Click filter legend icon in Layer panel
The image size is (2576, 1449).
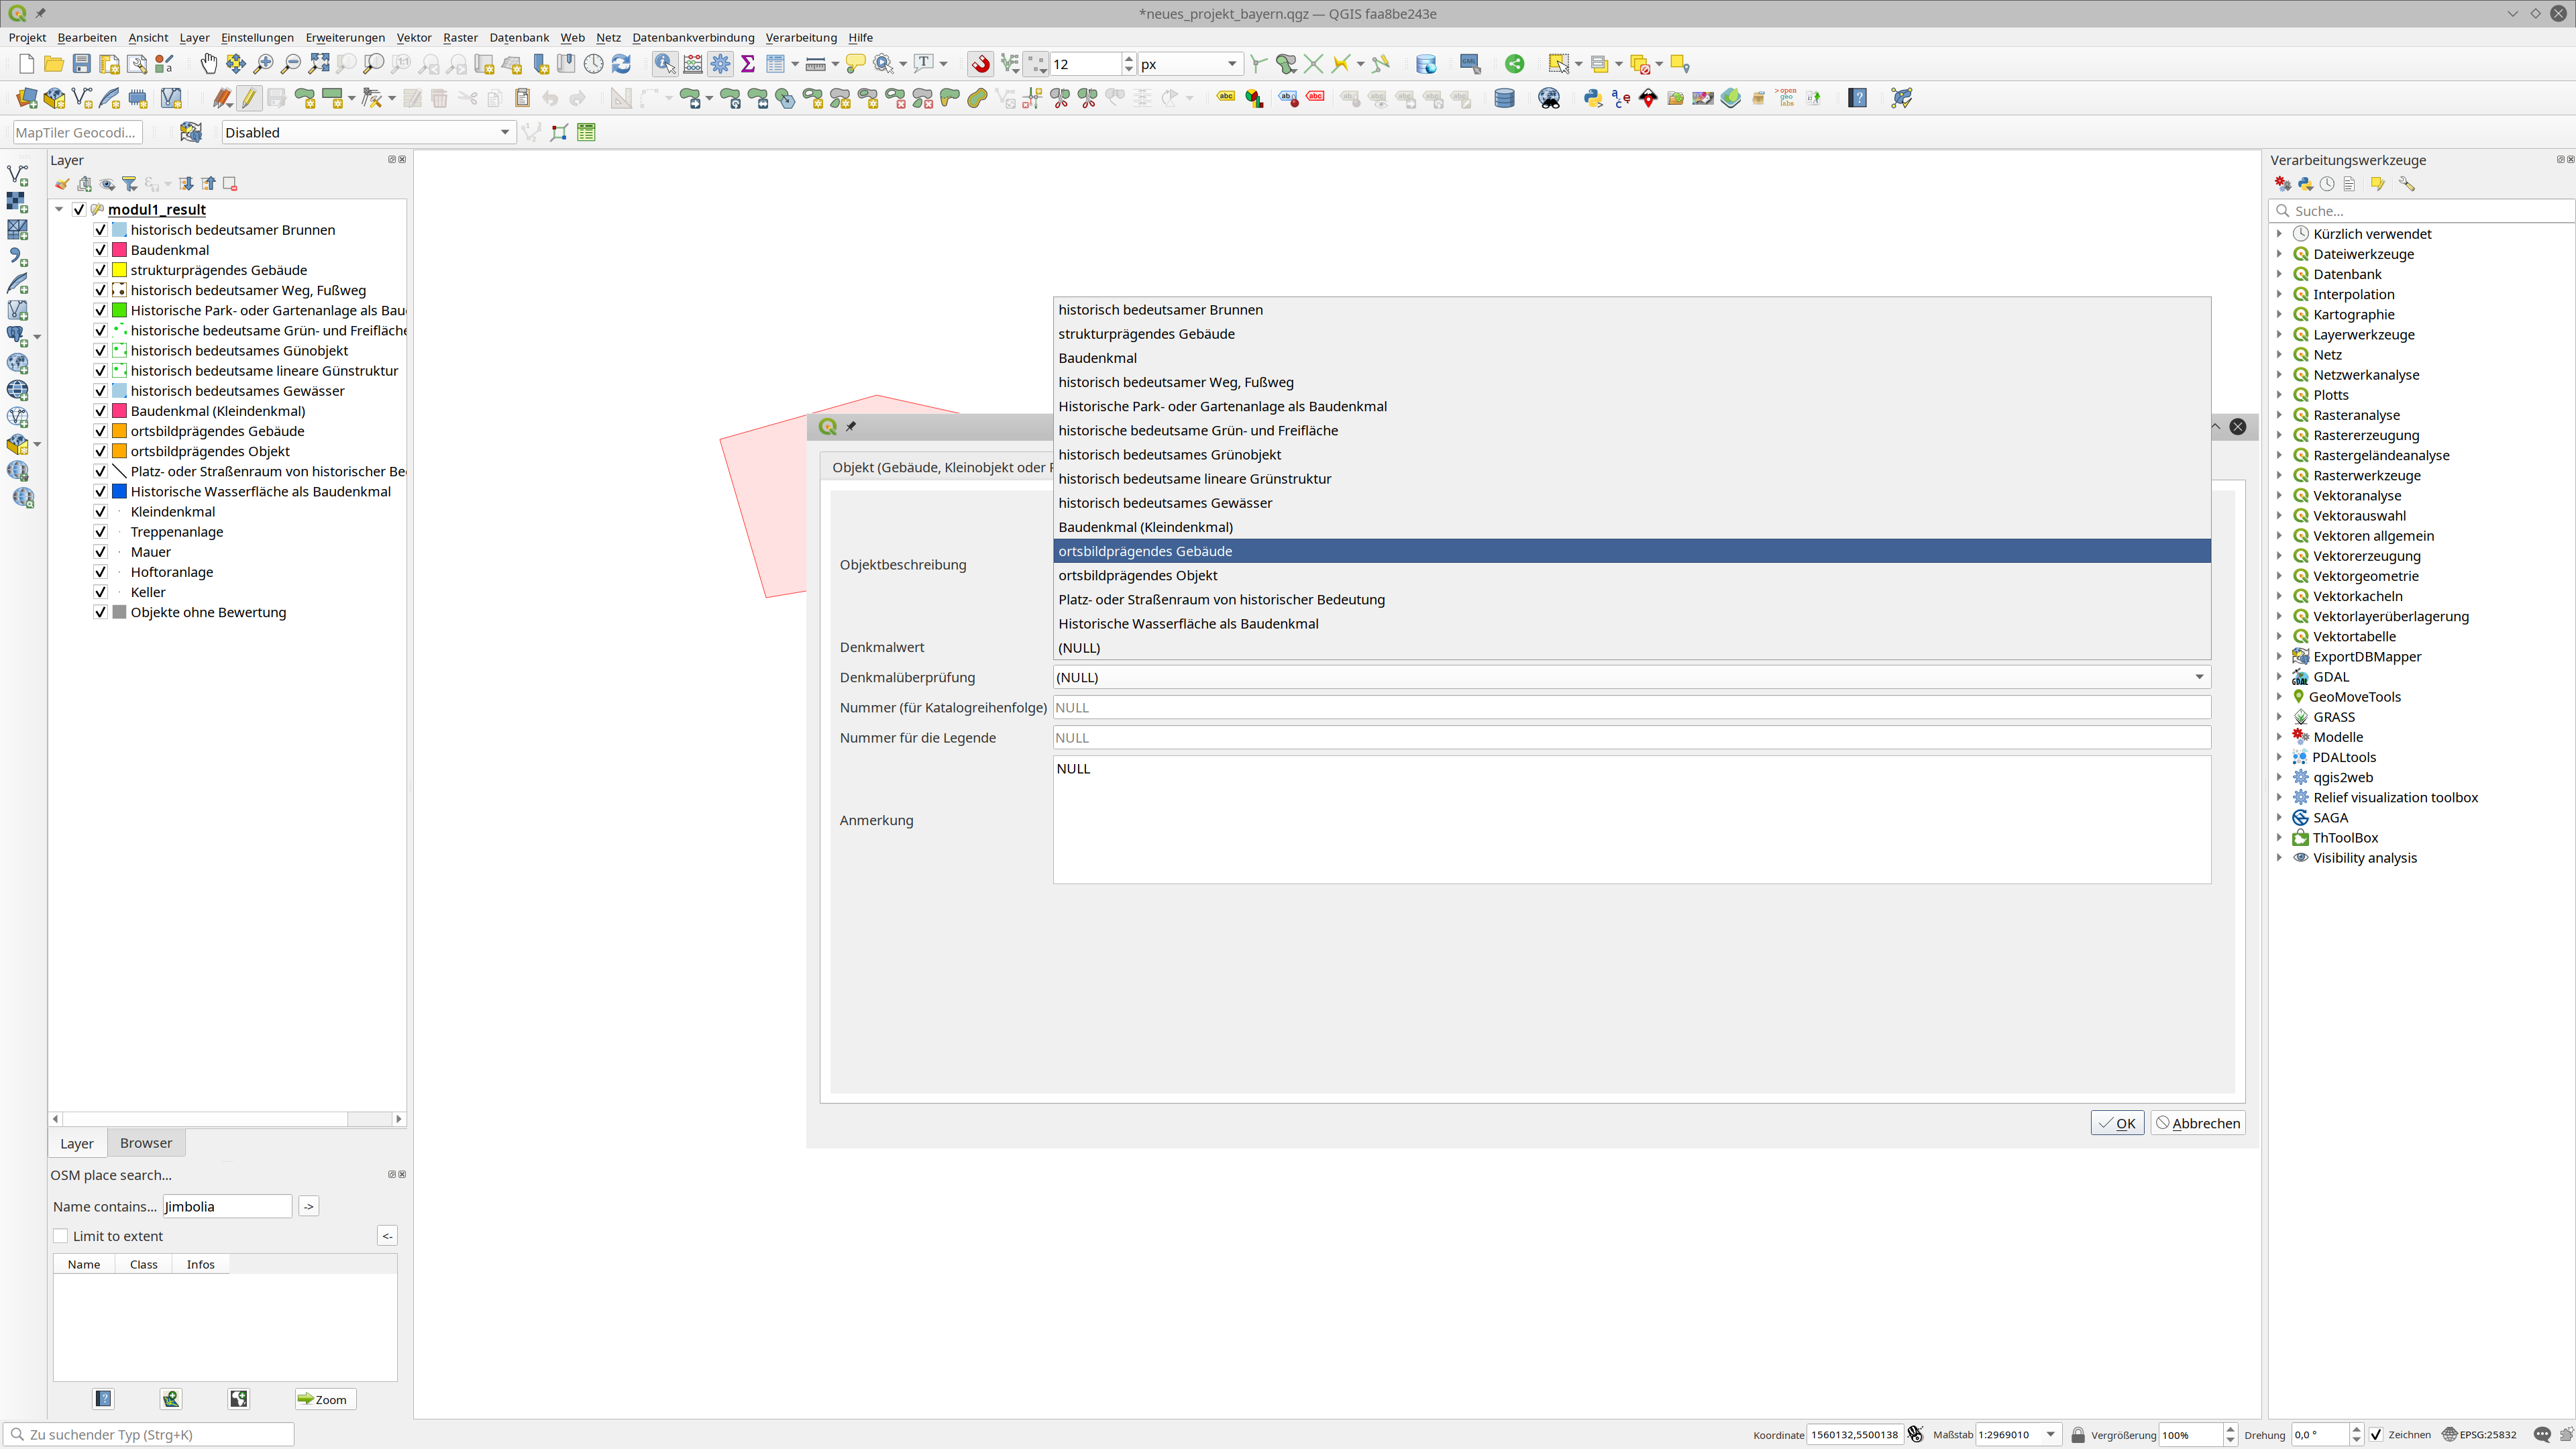[130, 184]
